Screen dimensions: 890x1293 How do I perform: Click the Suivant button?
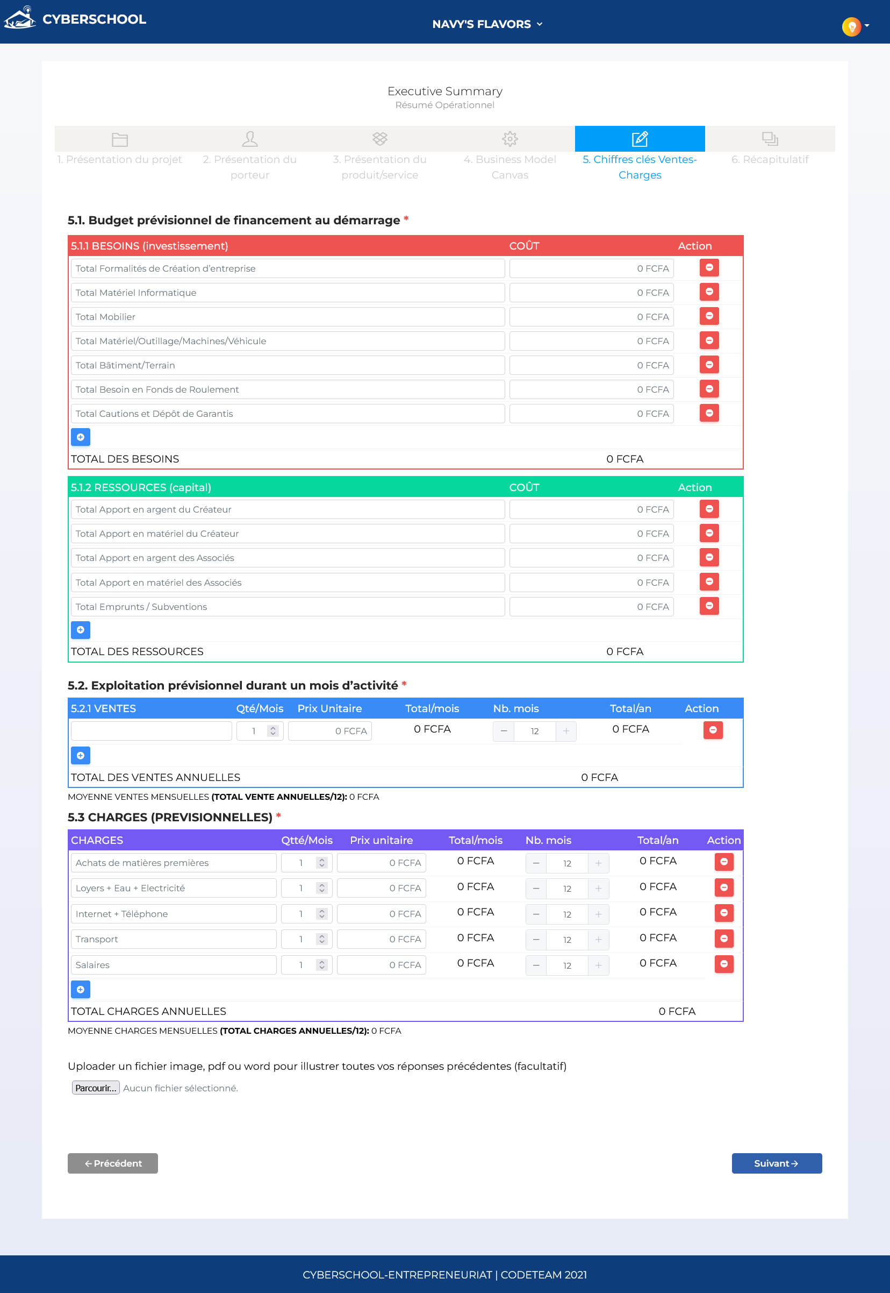tap(776, 1163)
